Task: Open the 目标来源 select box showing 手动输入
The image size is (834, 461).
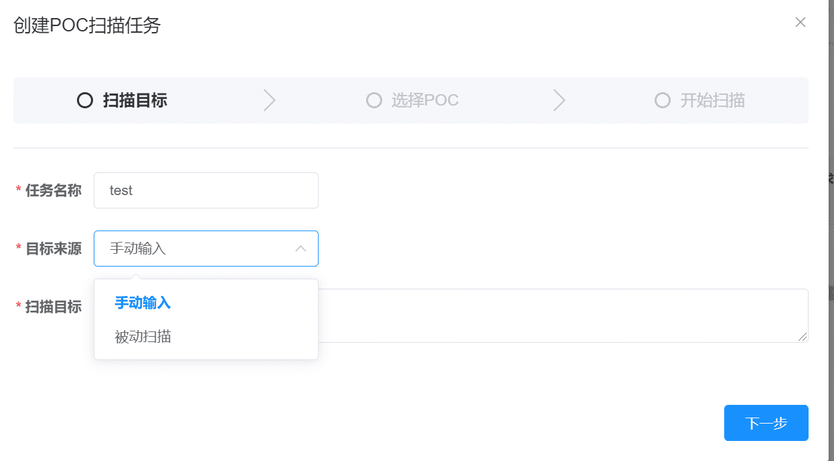Action: (206, 249)
